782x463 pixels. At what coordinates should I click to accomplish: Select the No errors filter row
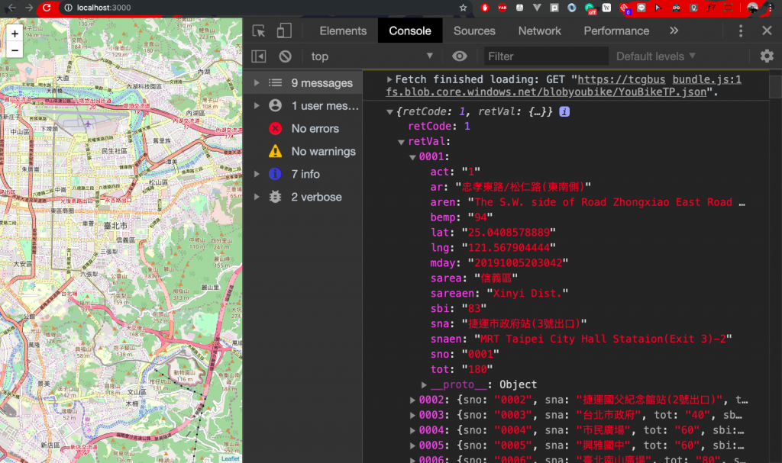pos(302,129)
